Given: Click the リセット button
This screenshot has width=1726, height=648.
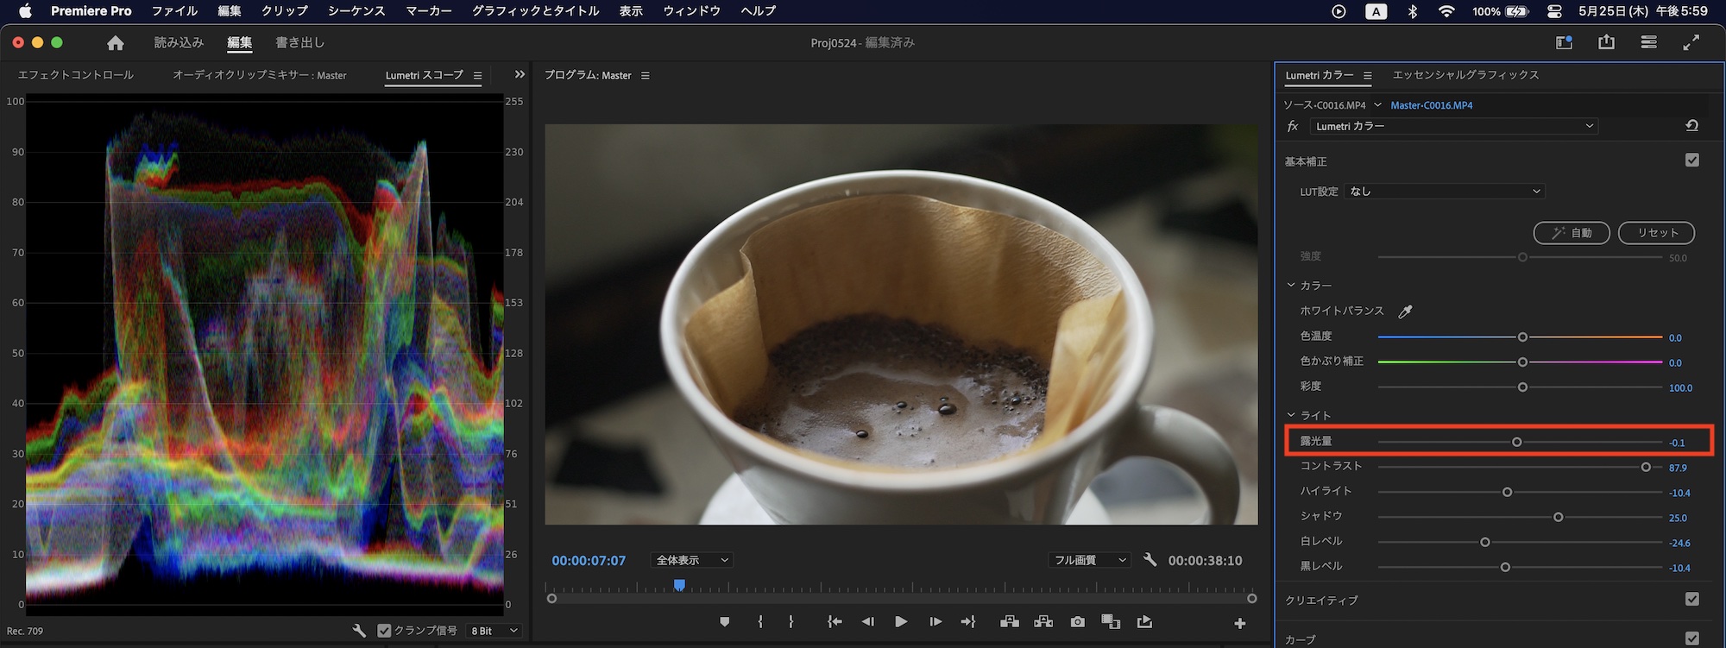Looking at the screenshot, I should (x=1656, y=233).
